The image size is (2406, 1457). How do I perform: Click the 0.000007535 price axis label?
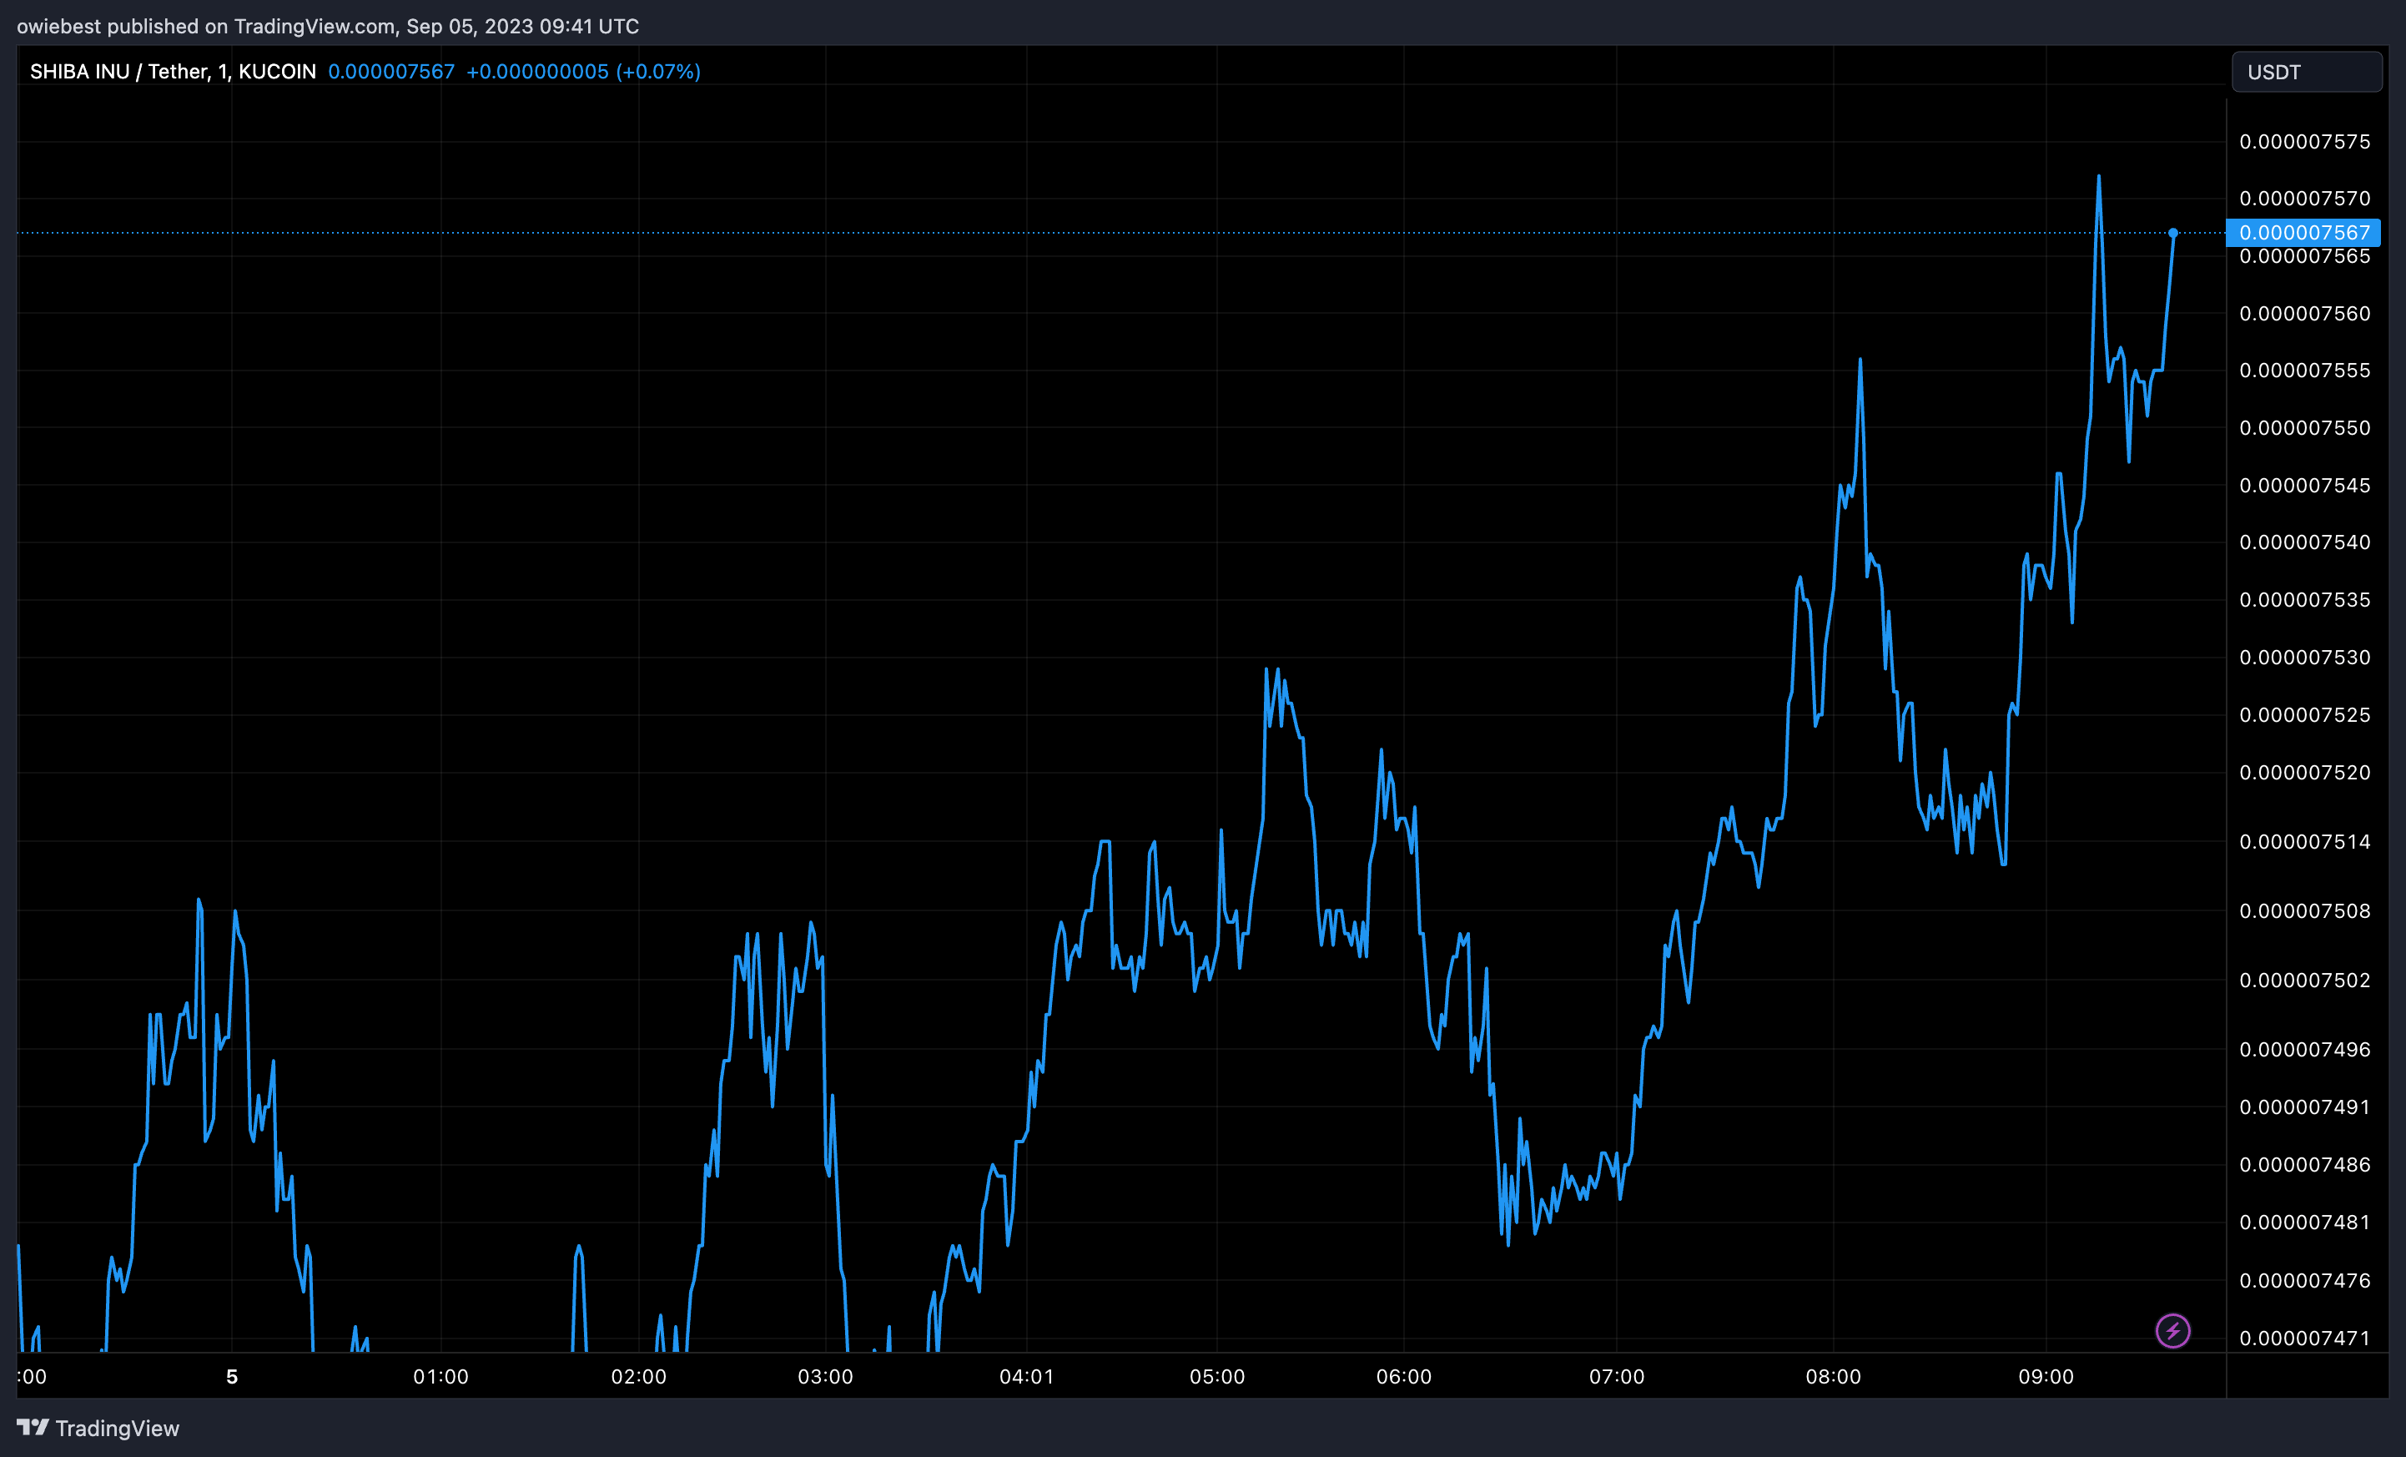[2304, 600]
